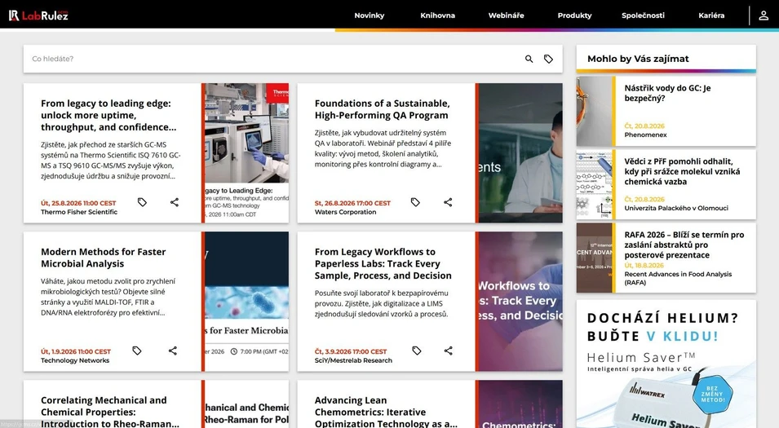779x428 pixels.
Task: Open Novinky menu item
Action: click(x=370, y=15)
